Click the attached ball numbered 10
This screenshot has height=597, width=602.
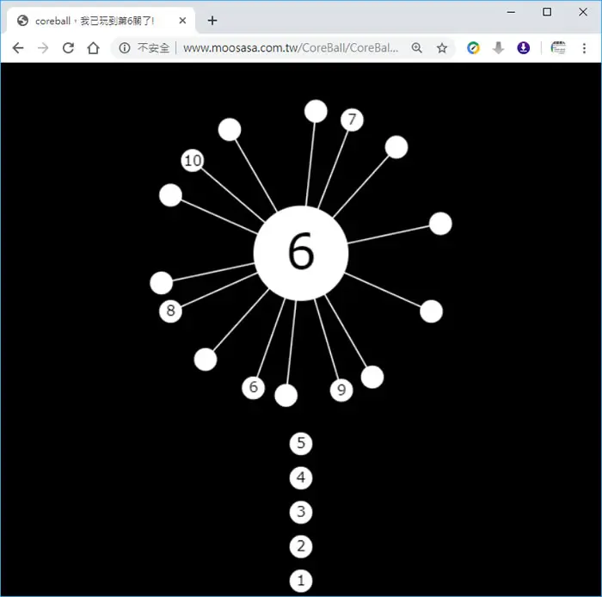[193, 161]
